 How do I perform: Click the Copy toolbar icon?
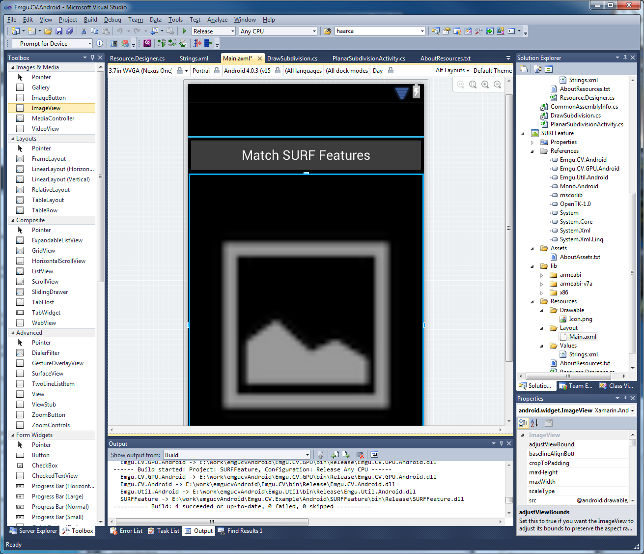[x=94, y=31]
